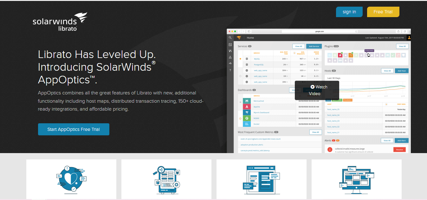Click the search magnifier in preview sidebar
The width and height of the screenshot is (427, 200).
pos(230,37)
